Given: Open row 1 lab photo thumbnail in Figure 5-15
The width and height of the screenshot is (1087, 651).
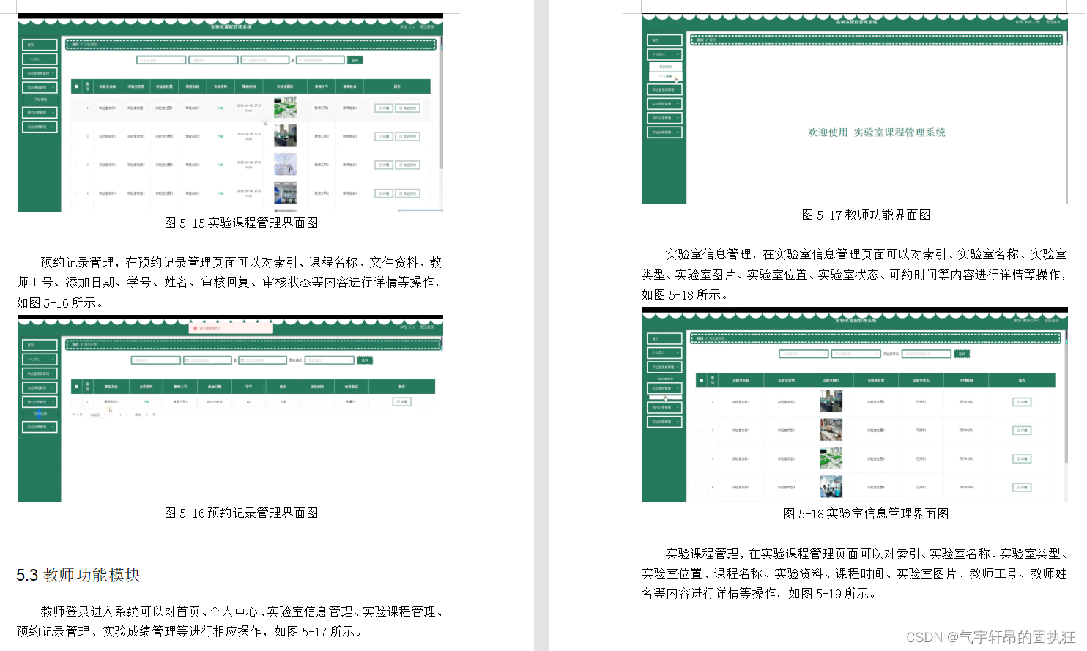Looking at the screenshot, I should tap(285, 107).
